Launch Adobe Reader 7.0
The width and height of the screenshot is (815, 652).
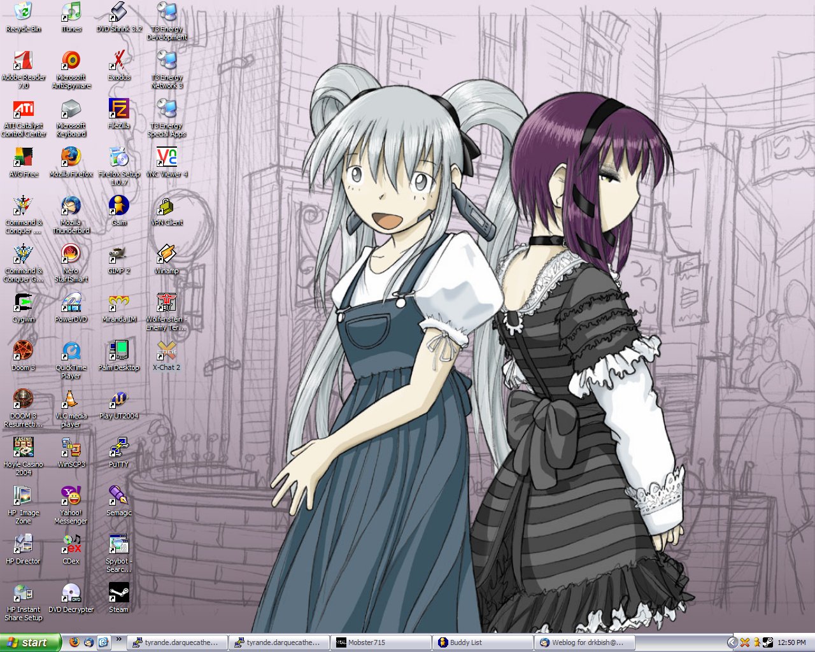[24, 69]
